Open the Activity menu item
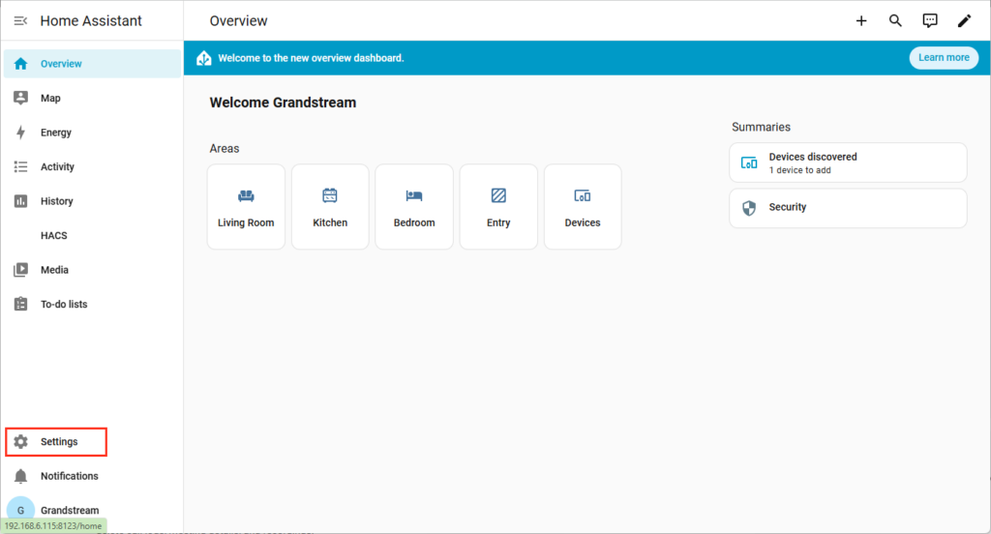991x534 pixels. tap(93, 166)
